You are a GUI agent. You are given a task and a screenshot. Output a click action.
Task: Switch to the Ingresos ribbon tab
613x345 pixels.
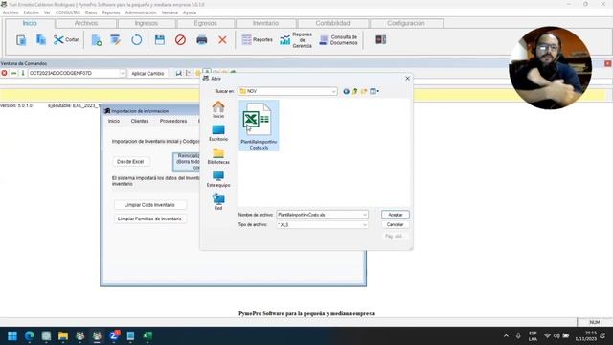tap(147, 23)
